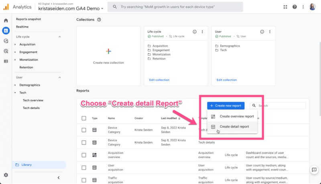Open the Home icon in left rail
The height and width of the screenshot is (184, 321).
tap(6, 20)
